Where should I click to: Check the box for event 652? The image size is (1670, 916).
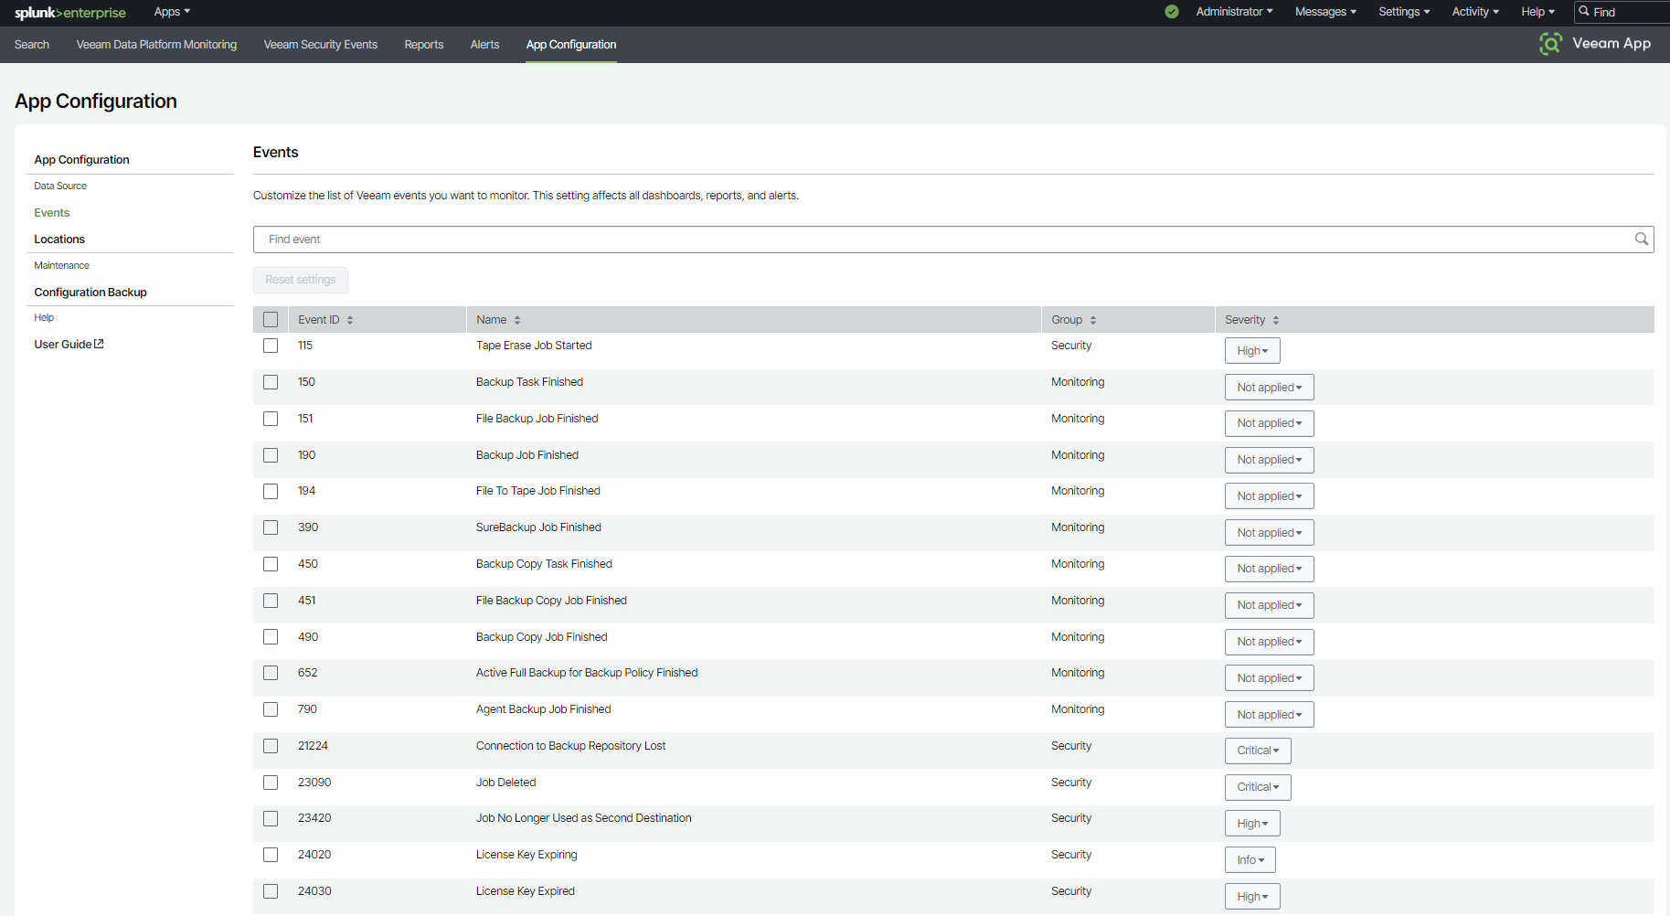271,673
